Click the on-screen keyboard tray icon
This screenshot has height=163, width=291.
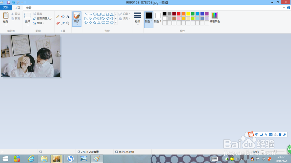[x=214, y=159]
